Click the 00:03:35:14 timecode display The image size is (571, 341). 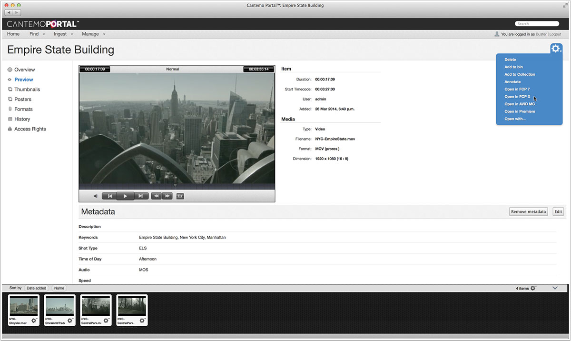(259, 69)
